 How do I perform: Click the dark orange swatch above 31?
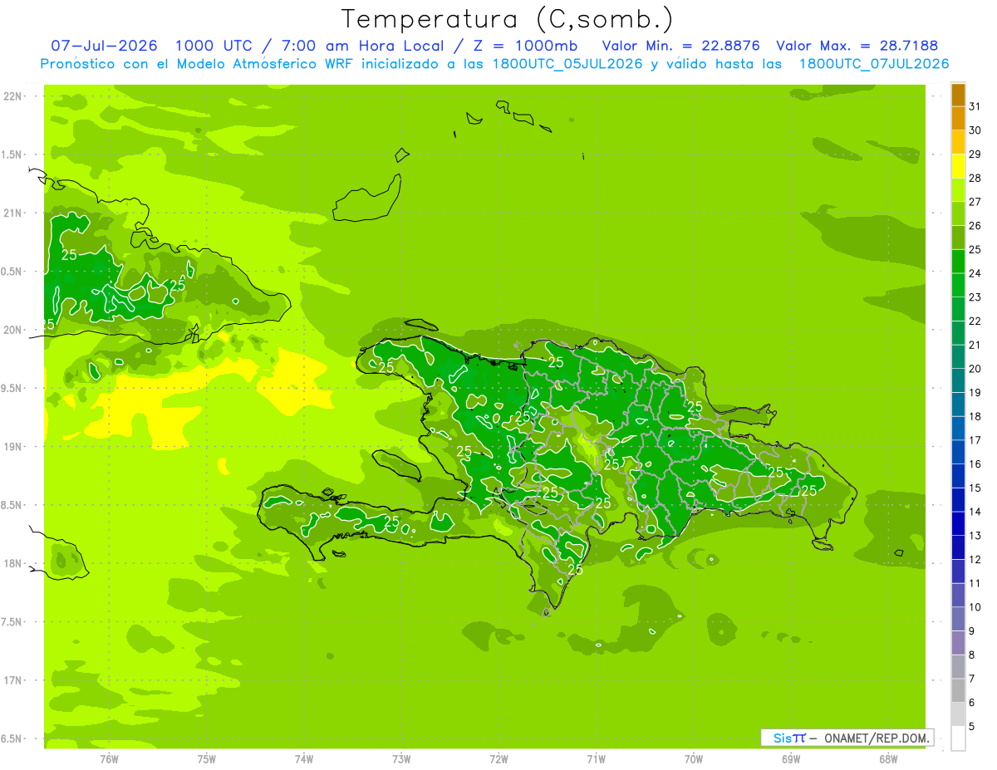coord(958,95)
